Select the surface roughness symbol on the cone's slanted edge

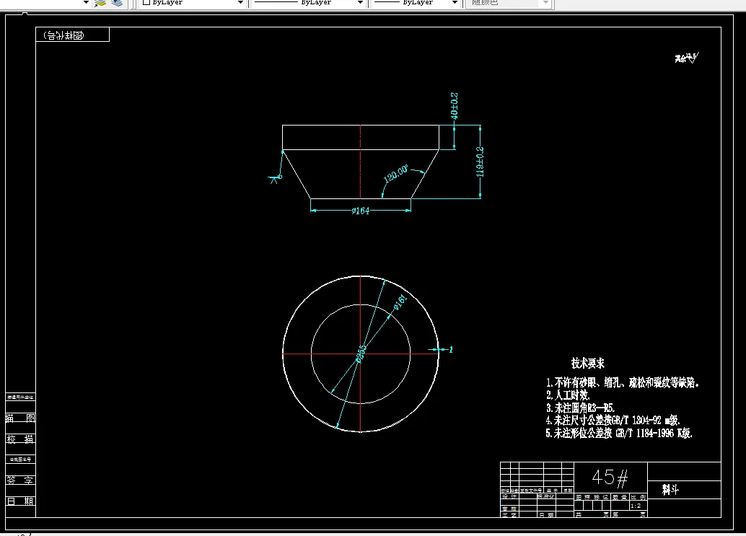click(276, 178)
